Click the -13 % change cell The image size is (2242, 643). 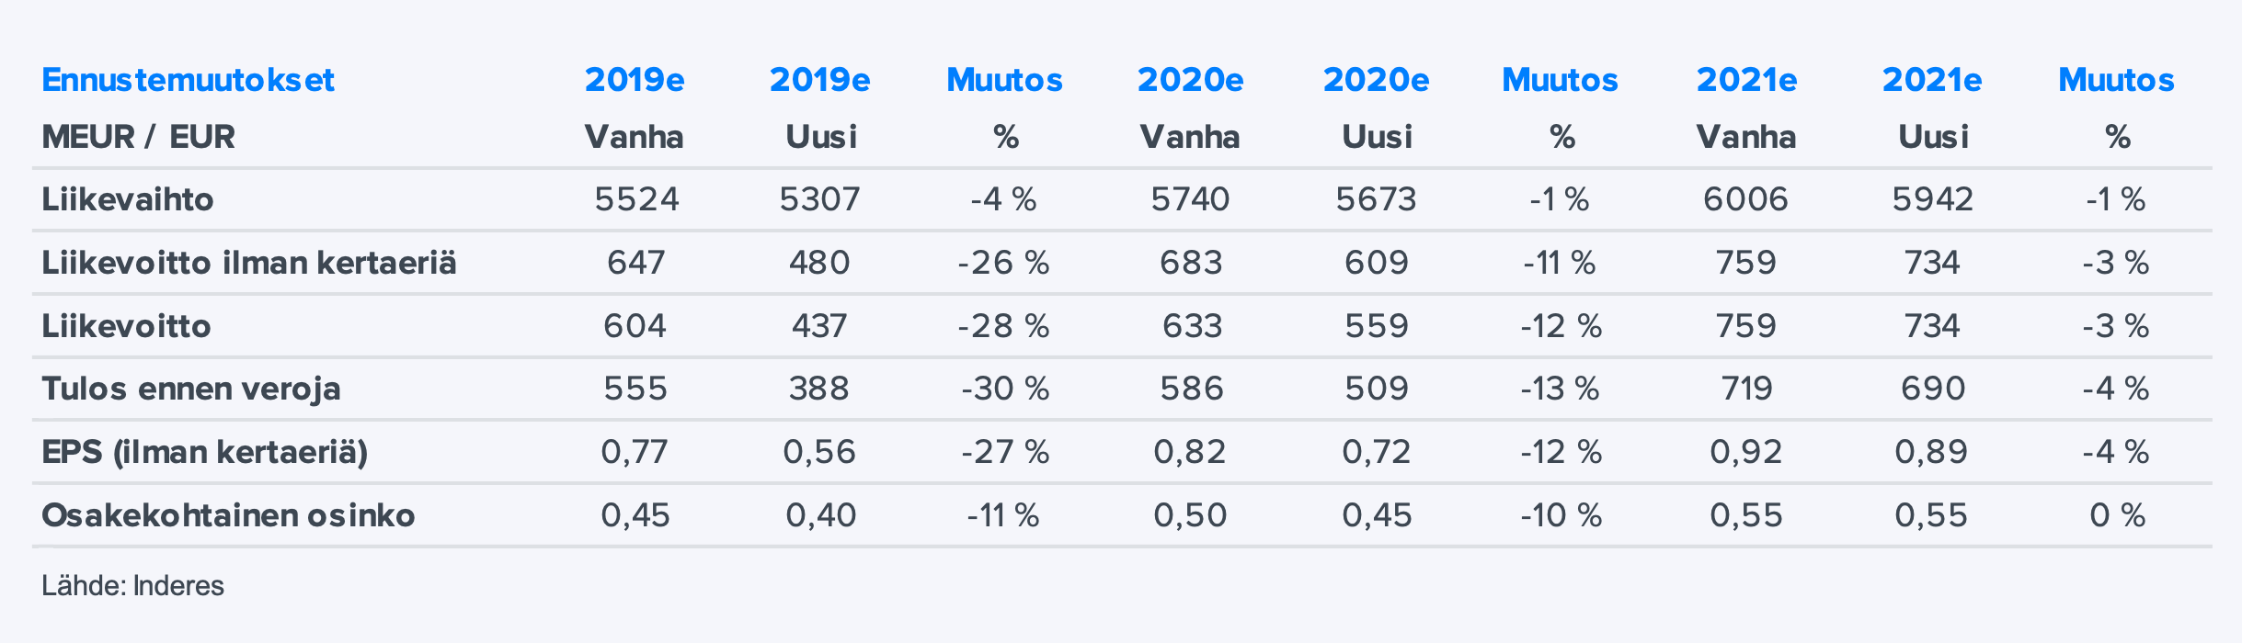(1560, 389)
